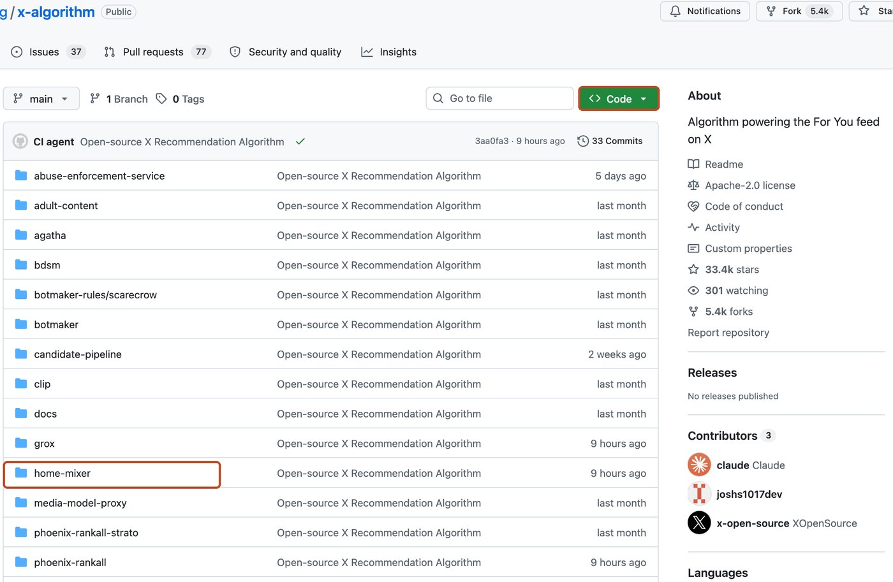Viewport: 893px width, 582px height.
Task: Open the clip folder
Action: [42, 384]
